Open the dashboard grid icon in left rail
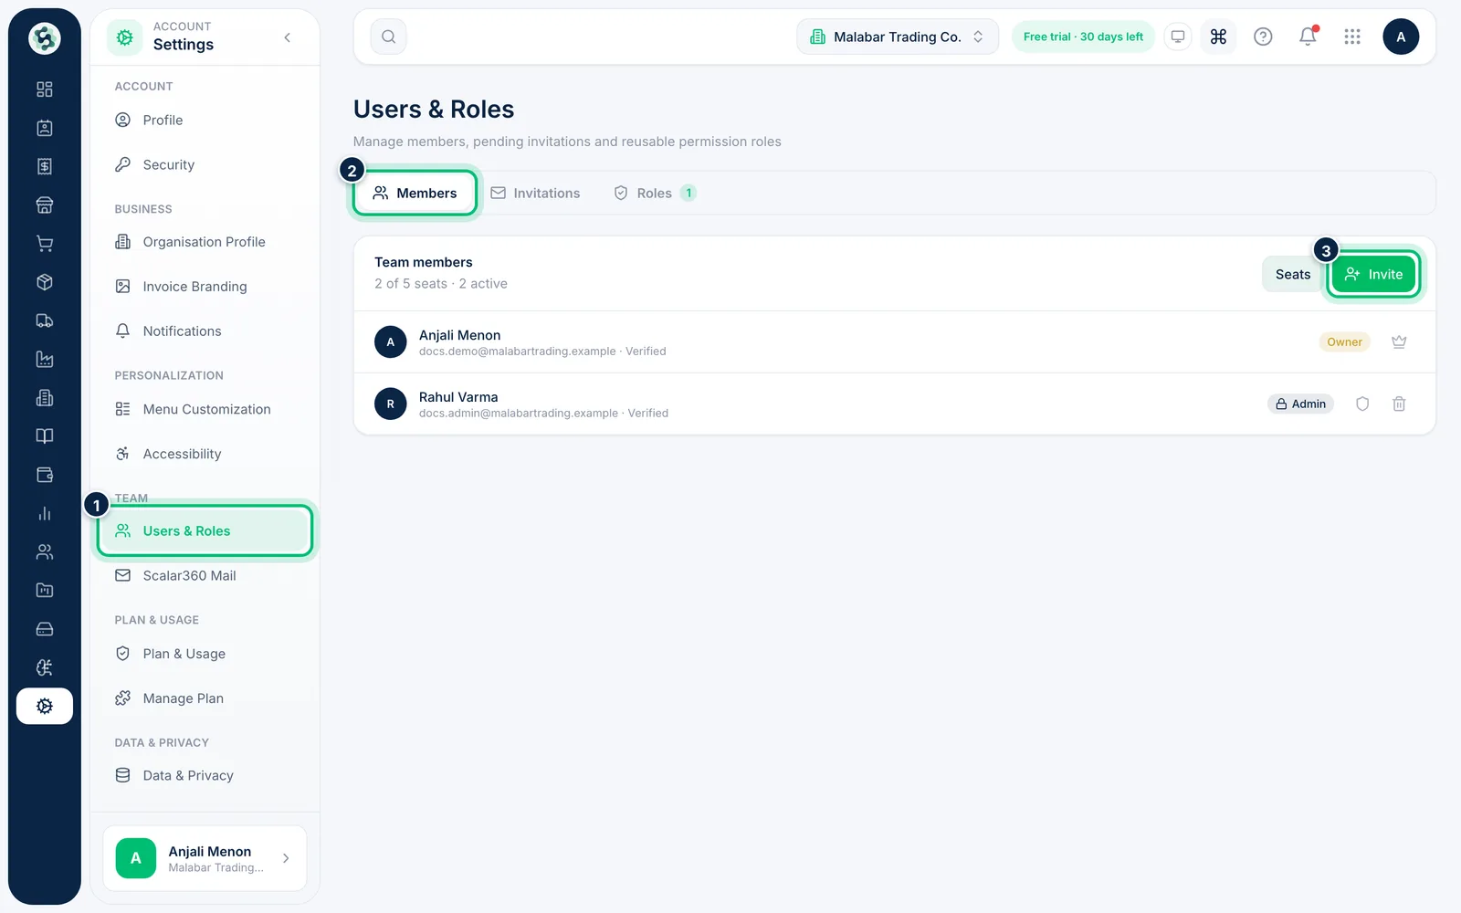Image resolution: width=1461 pixels, height=913 pixels. [44, 89]
